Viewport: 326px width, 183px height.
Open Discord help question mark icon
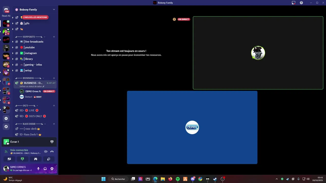(301, 3)
